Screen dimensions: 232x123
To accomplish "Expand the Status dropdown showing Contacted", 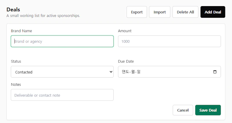I will [x=62, y=72].
